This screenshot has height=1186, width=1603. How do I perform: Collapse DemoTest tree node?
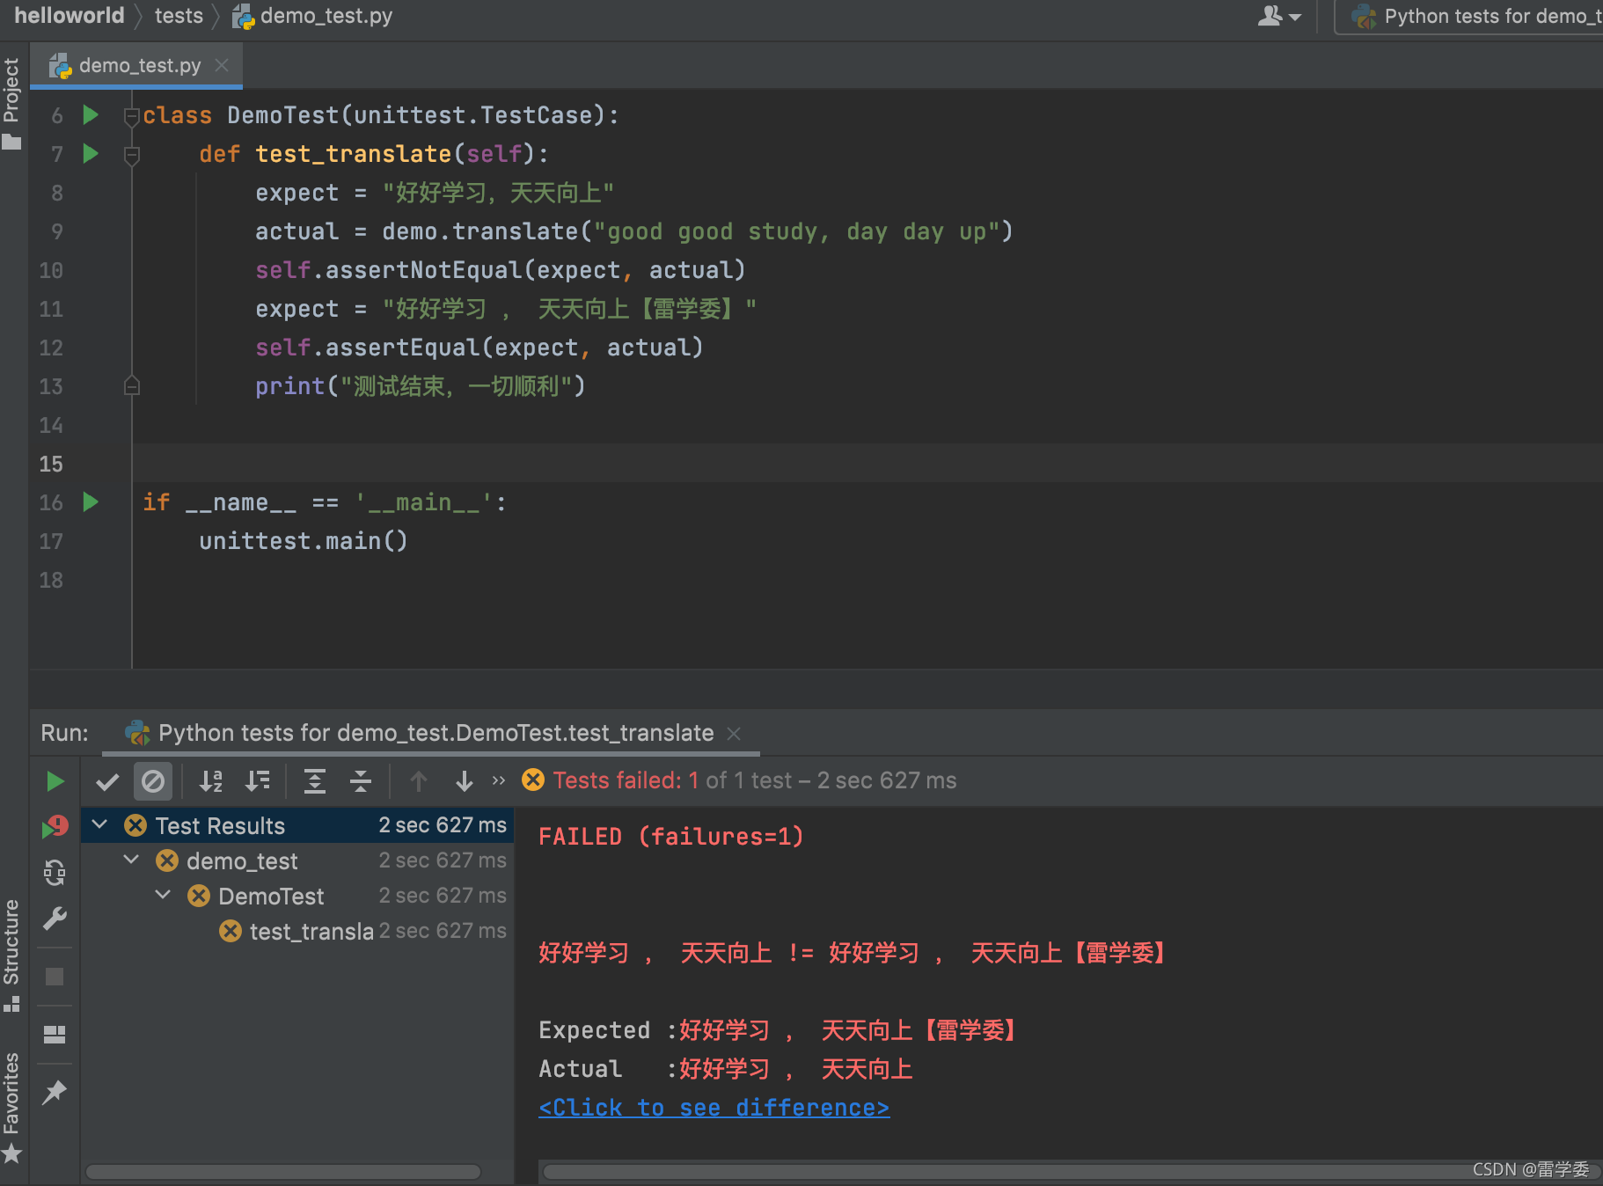pos(164,896)
